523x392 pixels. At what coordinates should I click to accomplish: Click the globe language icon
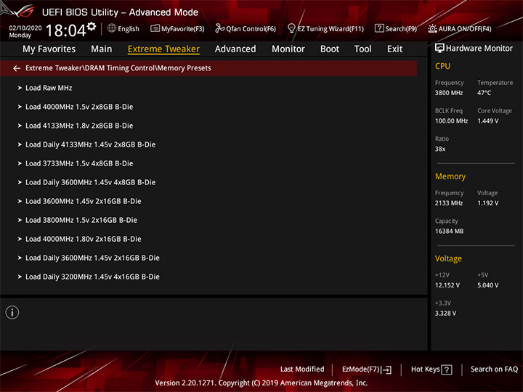click(x=112, y=28)
